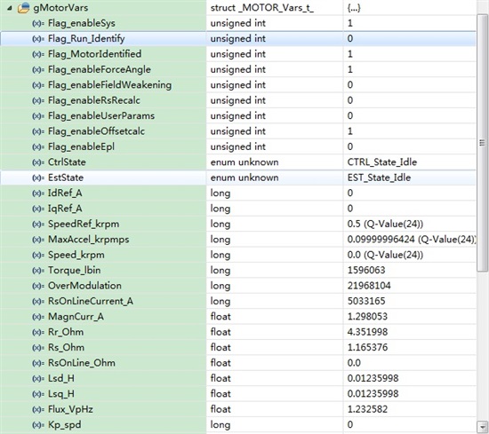This screenshot has width=489, height=434.
Task: Click variable icon beside Flag_Run_Identify
Action: (x=38, y=39)
